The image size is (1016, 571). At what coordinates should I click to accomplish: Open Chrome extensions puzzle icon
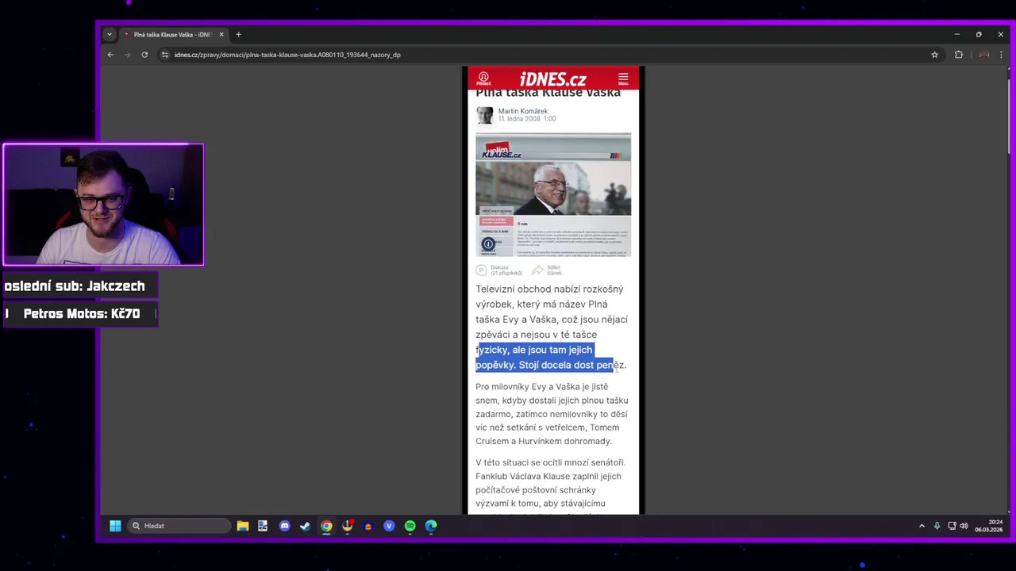959,55
